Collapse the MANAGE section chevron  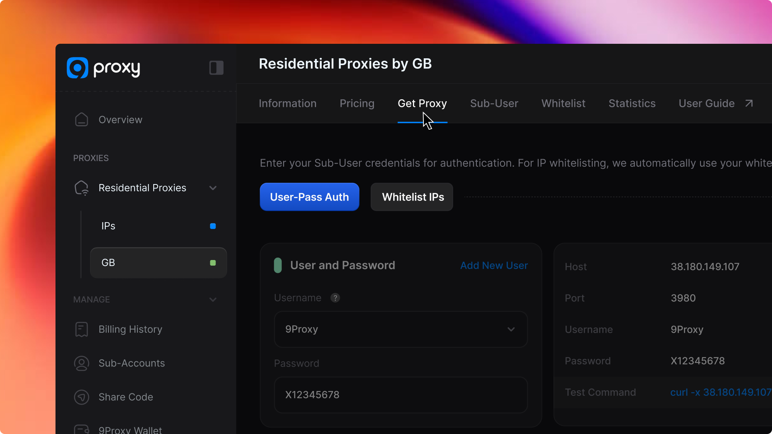213,299
